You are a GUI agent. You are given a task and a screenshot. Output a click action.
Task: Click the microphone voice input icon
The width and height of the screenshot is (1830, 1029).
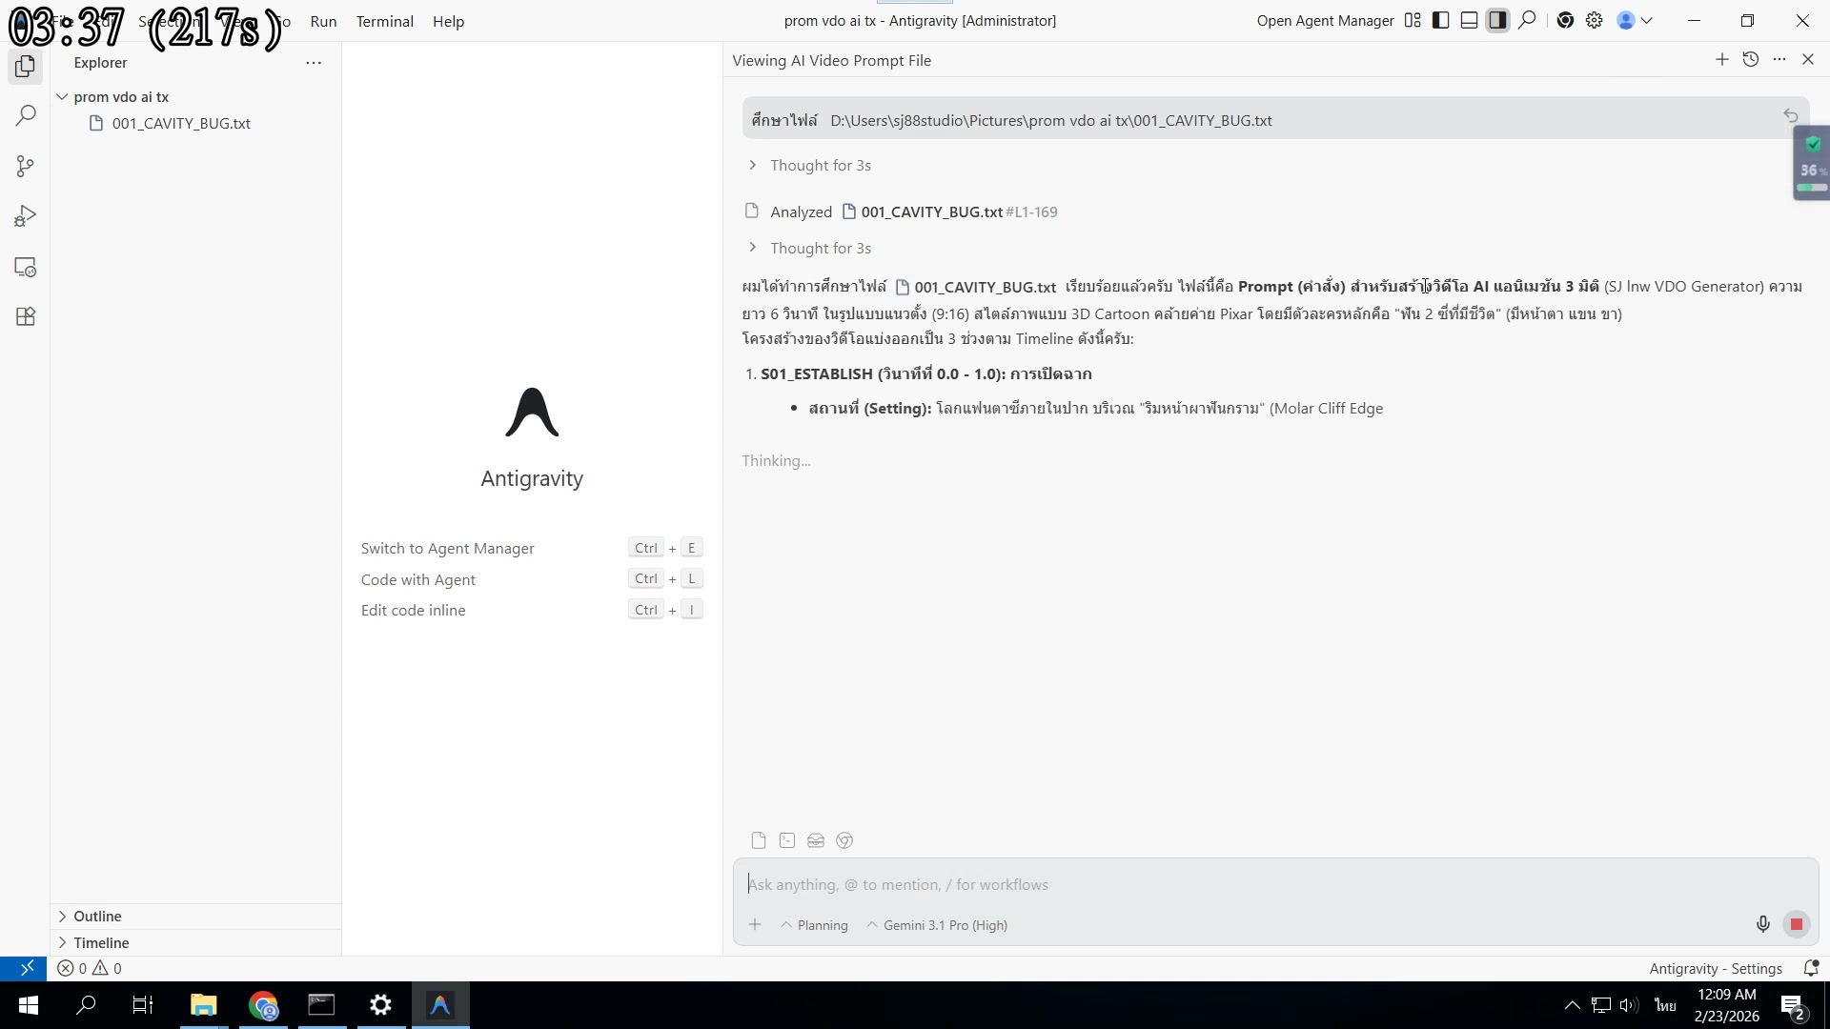(x=1762, y=924)
